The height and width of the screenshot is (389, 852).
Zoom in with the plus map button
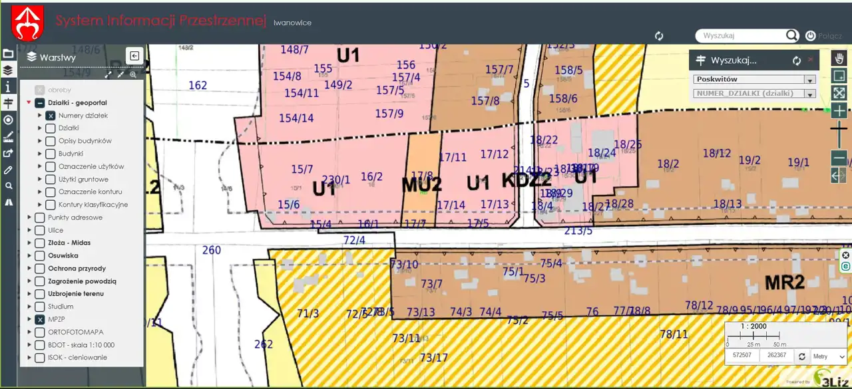point(839,110)
